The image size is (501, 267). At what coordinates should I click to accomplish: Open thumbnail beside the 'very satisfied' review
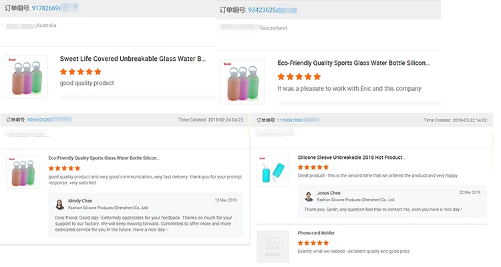23,172
